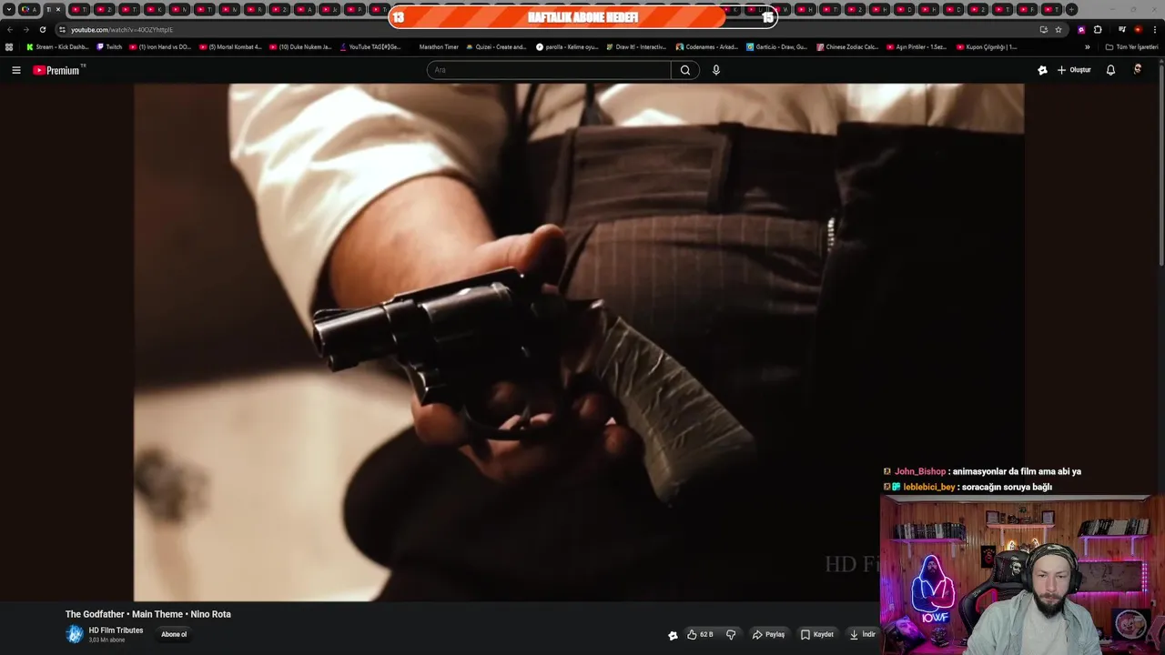Click the magnifier search button
Screen dimensions: 1165x655
pyautogui.click(x=685, y=70)
